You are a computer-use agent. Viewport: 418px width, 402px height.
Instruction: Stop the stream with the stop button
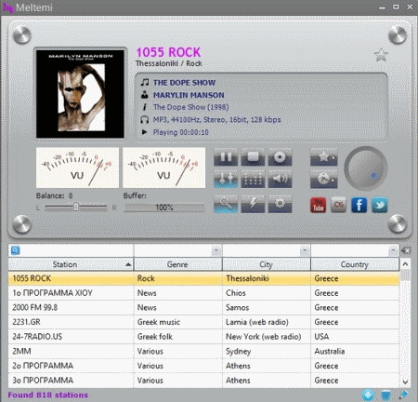(253, 157)
